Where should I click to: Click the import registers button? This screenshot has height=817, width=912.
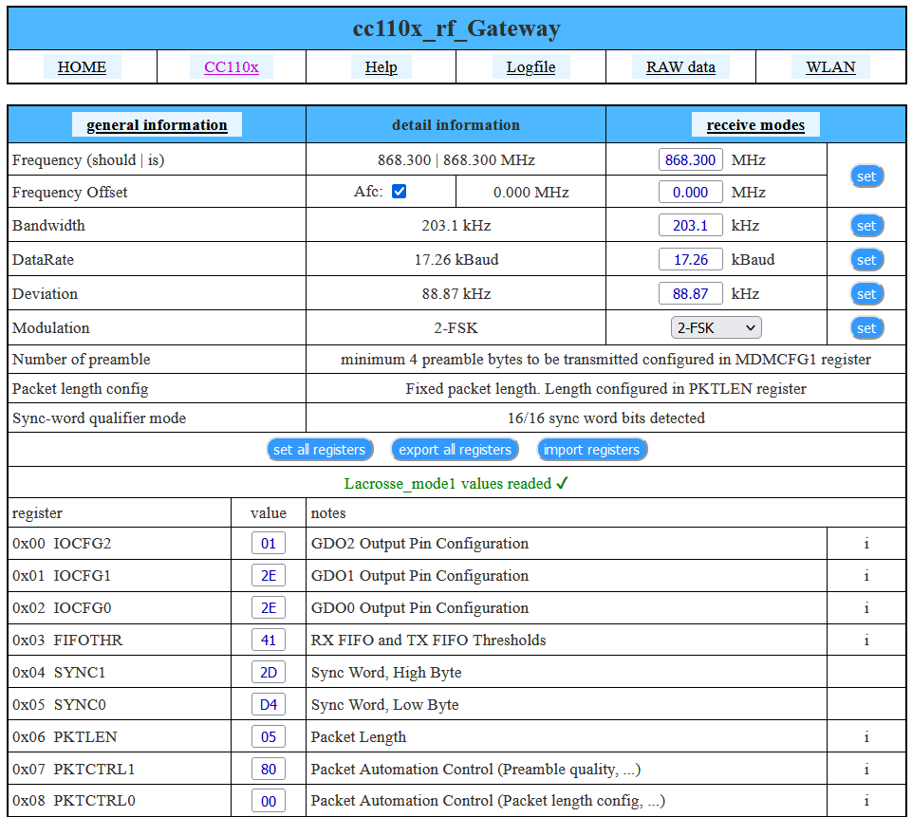pyautogui.click(x=591, y=450)
